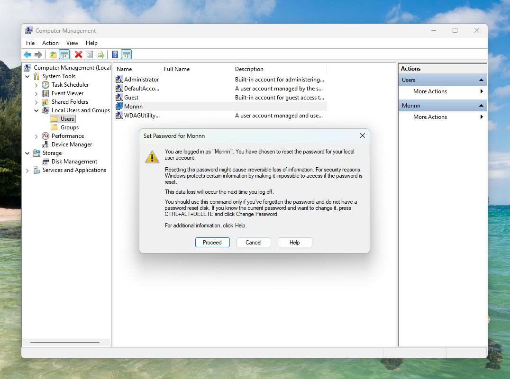Viewport: 510px width, 379px height.
Task: Click the tree pane horizontal scrollbar
Action: pyautogui.click(x=65, y=342)
